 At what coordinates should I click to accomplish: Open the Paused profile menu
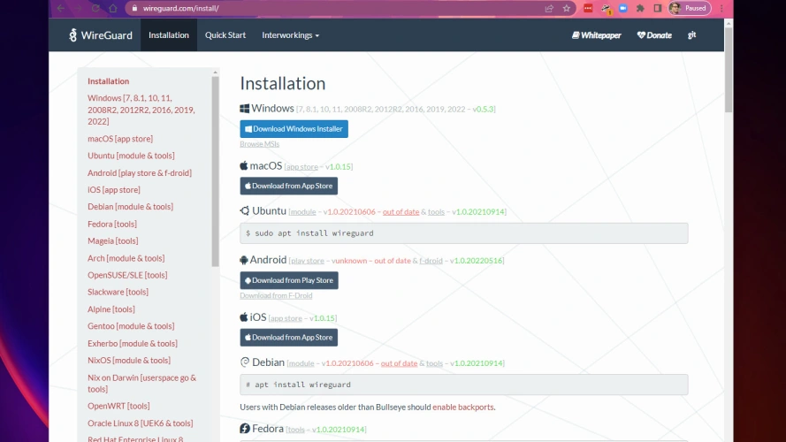click(x=687, y=8)
